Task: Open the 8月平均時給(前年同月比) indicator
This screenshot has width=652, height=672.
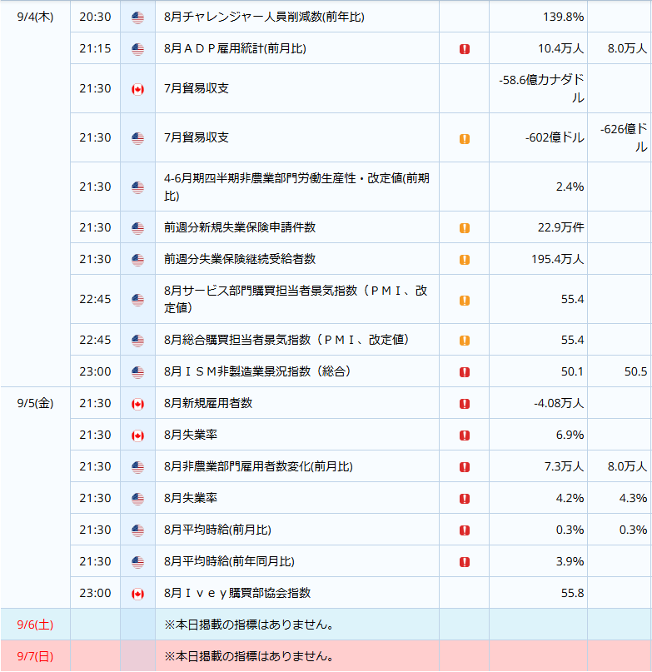Action: pyautogui.click(x=229, y=561)
